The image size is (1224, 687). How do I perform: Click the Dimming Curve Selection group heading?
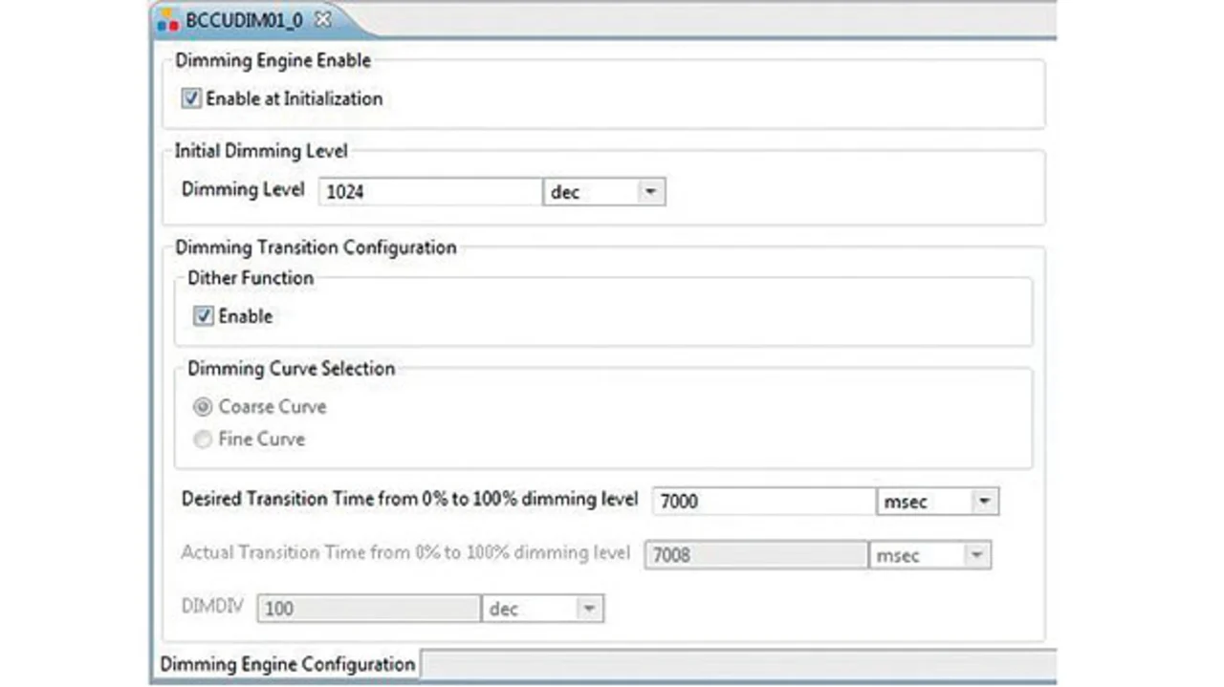[x=291, y=369]
